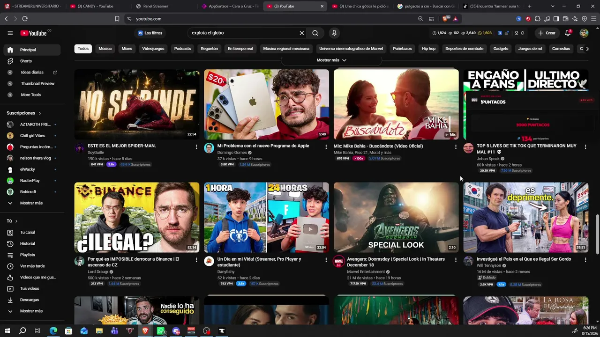Open the Windows Start menu
600x337 pixels.
tap(7, 331)
